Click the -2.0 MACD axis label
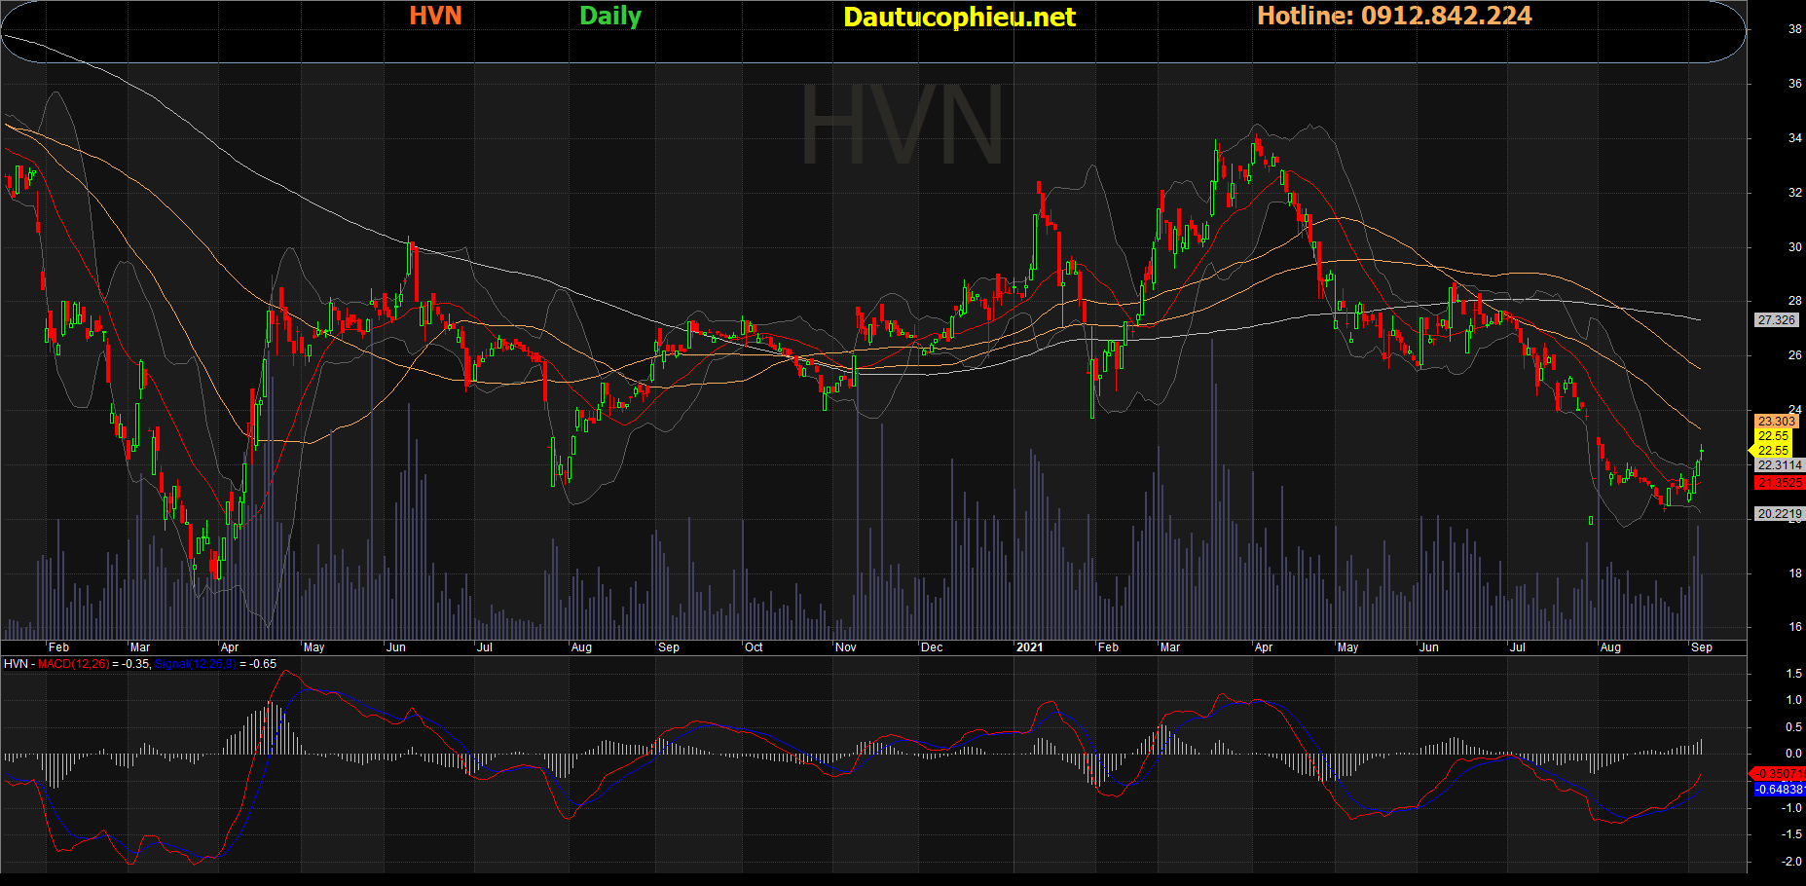This screenshot has height=886, width=1806. pos(1790,862)
